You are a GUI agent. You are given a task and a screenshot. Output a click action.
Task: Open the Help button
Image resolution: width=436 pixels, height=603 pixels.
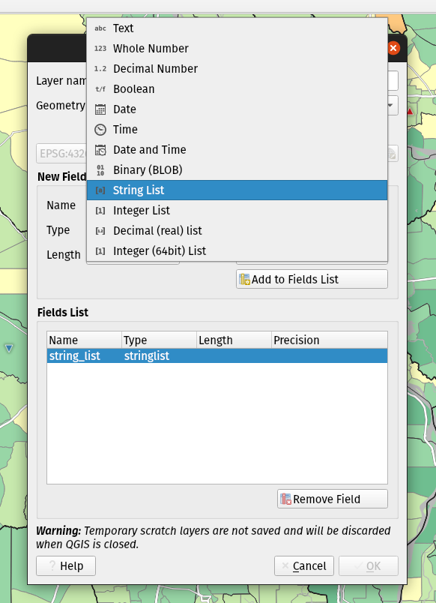(x=66, y=565)
